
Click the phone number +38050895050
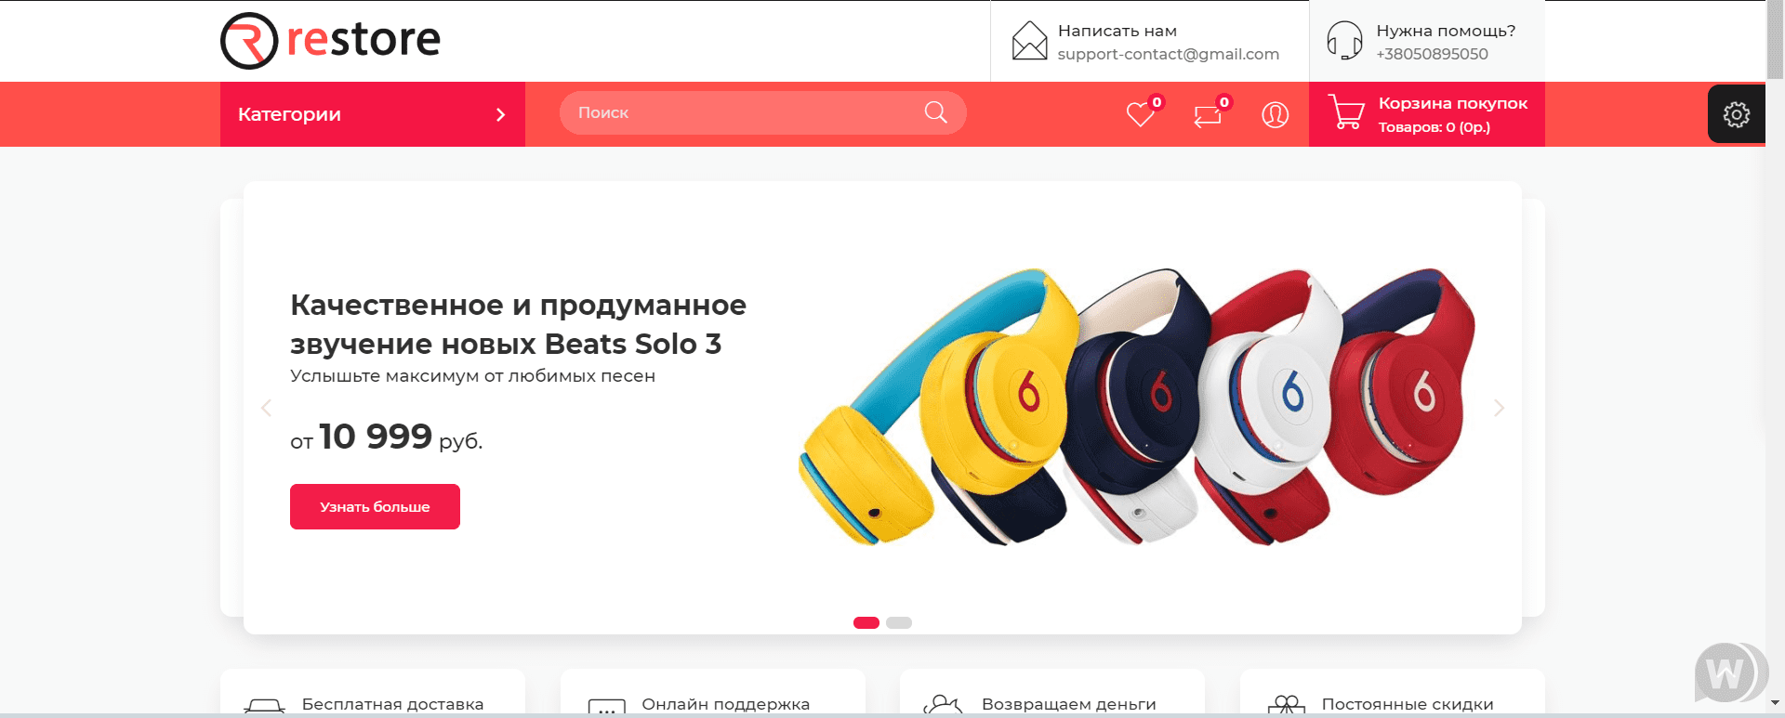coord(1432,54)
